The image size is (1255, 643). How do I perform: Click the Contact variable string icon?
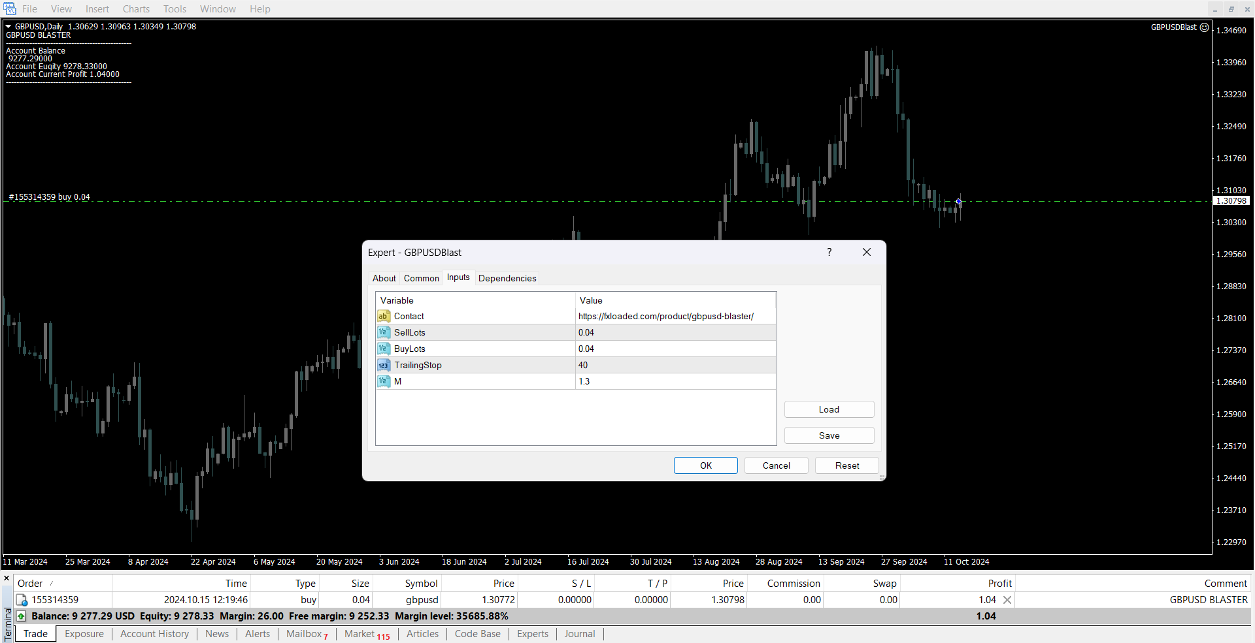click(384, 317)
